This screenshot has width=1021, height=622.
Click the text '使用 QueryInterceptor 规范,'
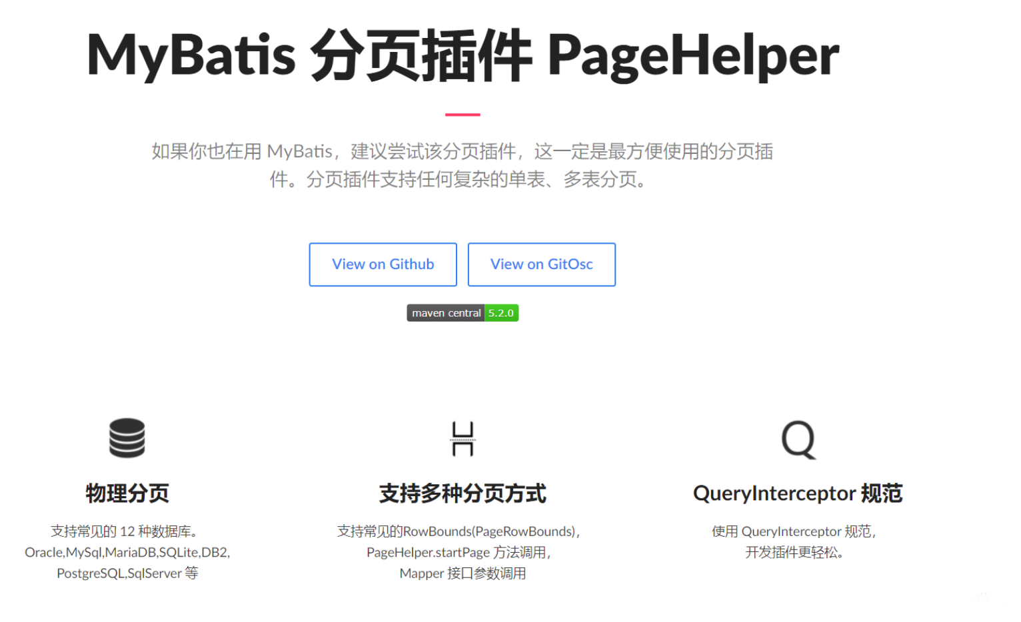(x=794, y=531)
